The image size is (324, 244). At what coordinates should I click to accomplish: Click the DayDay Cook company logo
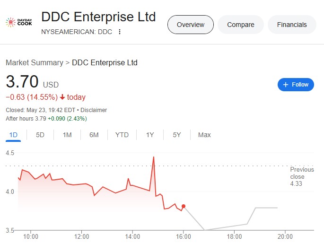tap(19, 22)
